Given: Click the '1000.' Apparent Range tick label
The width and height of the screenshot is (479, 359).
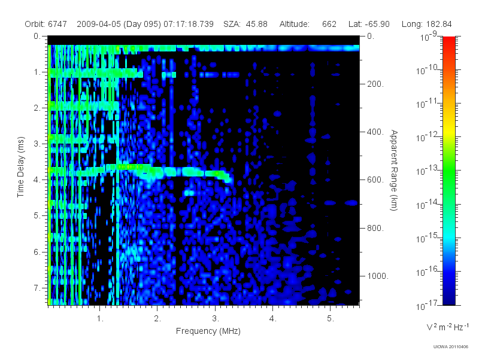Looking at the screenshot, I should 378,276.
